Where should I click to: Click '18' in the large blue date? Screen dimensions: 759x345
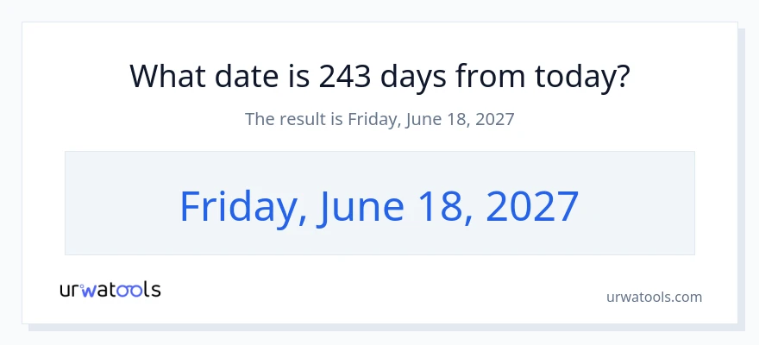(x=442, y=207)
